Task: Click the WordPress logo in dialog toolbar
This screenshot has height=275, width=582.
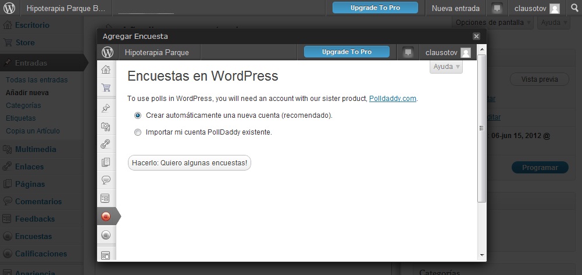Action: click(x=108, y=52)
